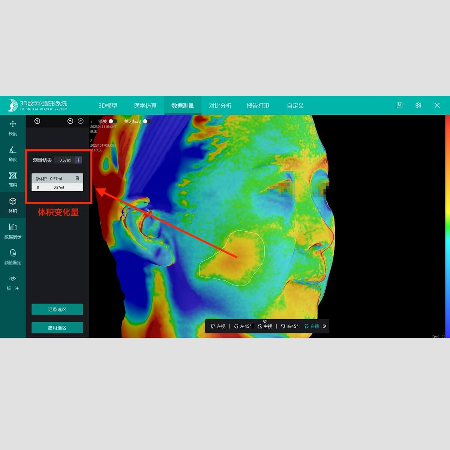
Task: Click the 记录选区 button
Action: [57, 309]
